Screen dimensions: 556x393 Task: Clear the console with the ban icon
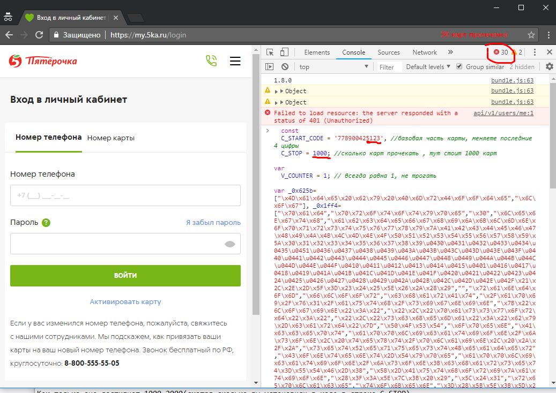(285, 66)
